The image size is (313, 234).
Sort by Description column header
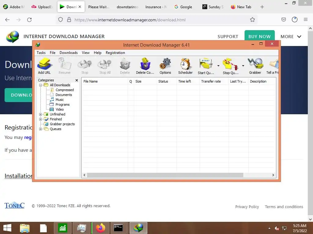click(262, 81)
